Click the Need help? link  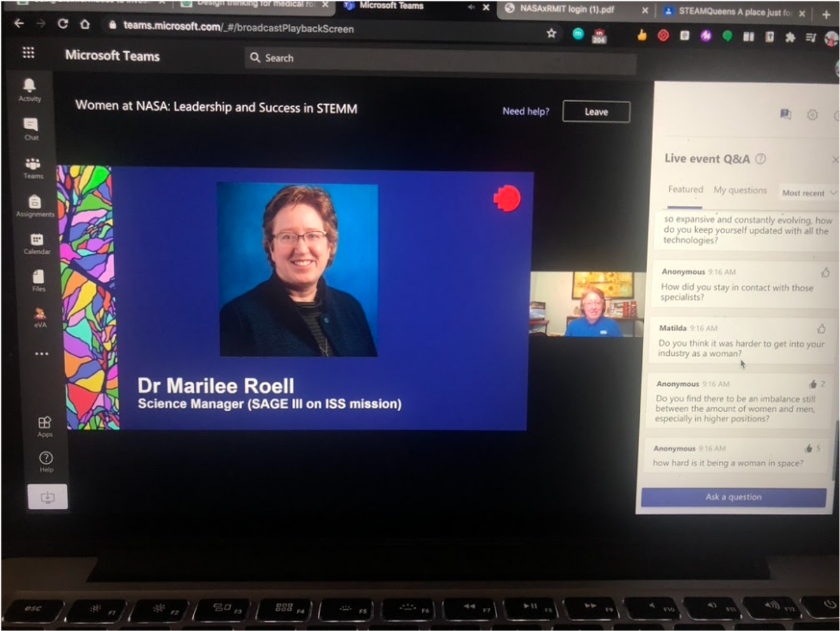(526, 111)
